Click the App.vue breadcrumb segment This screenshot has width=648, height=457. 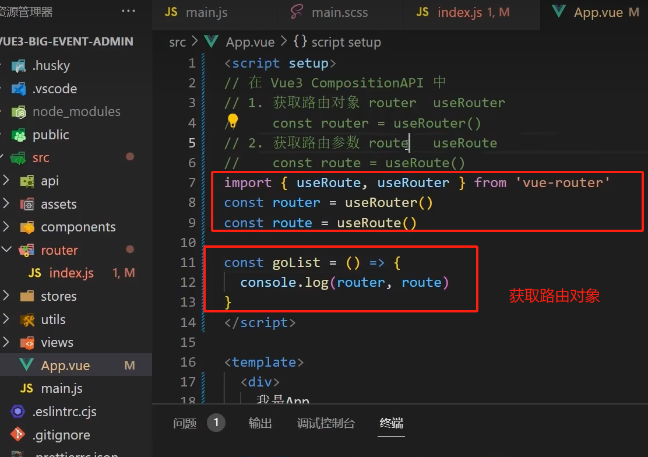tap(250, 42)
